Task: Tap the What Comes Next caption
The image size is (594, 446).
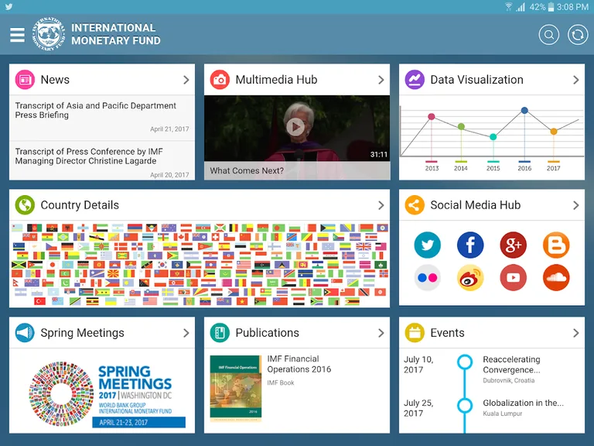Action: [x=247, y=170]
